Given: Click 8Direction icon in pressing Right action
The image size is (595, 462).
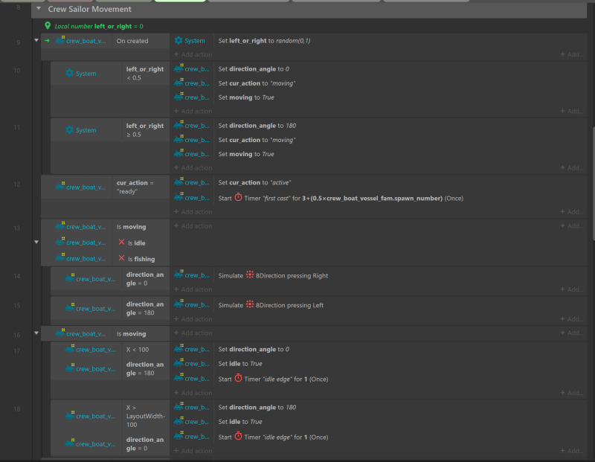Looking at the screenshot, I should click(x=249, y=276).
